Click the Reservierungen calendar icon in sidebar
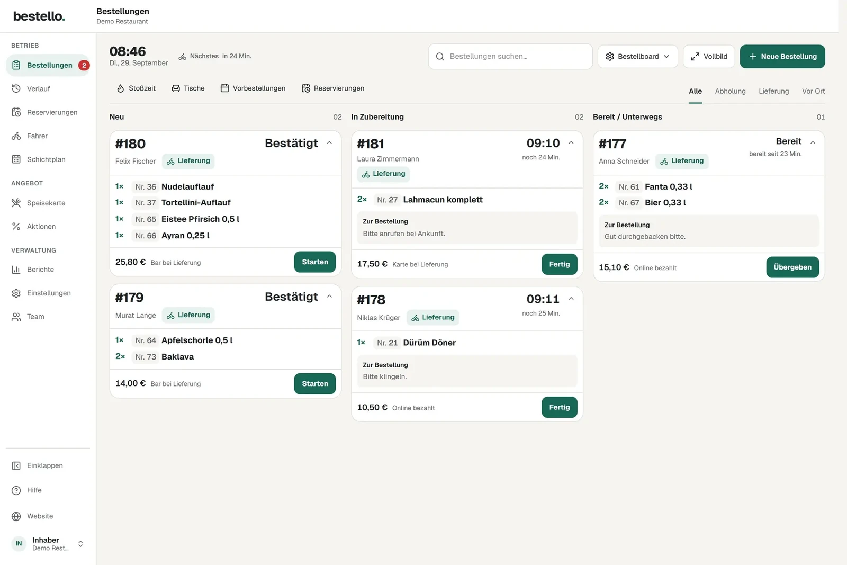 coord(16,112)
